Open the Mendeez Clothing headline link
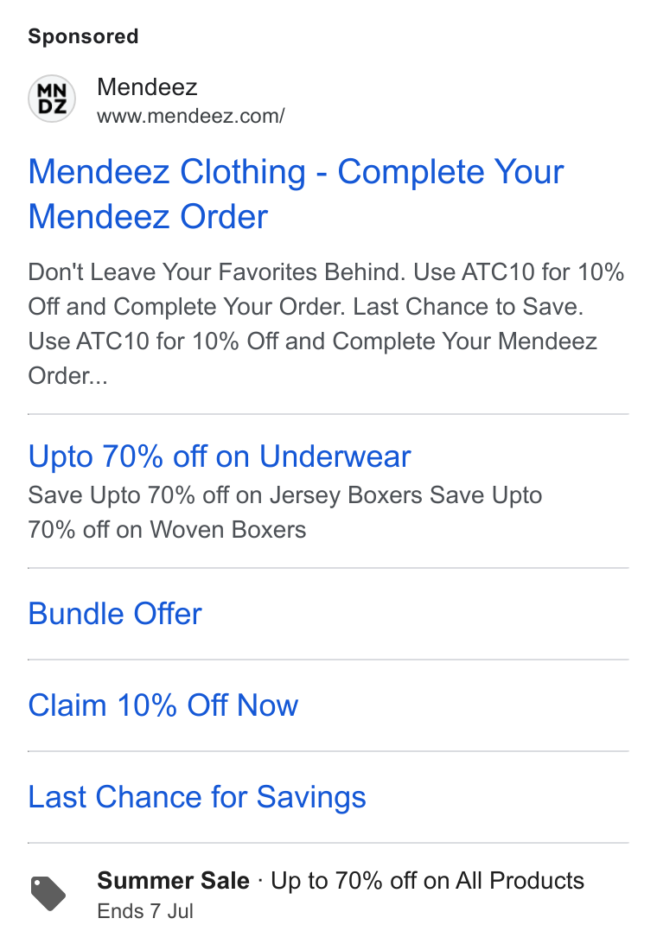This screenshot has width=657, height=944. click(x=296, y=194)
